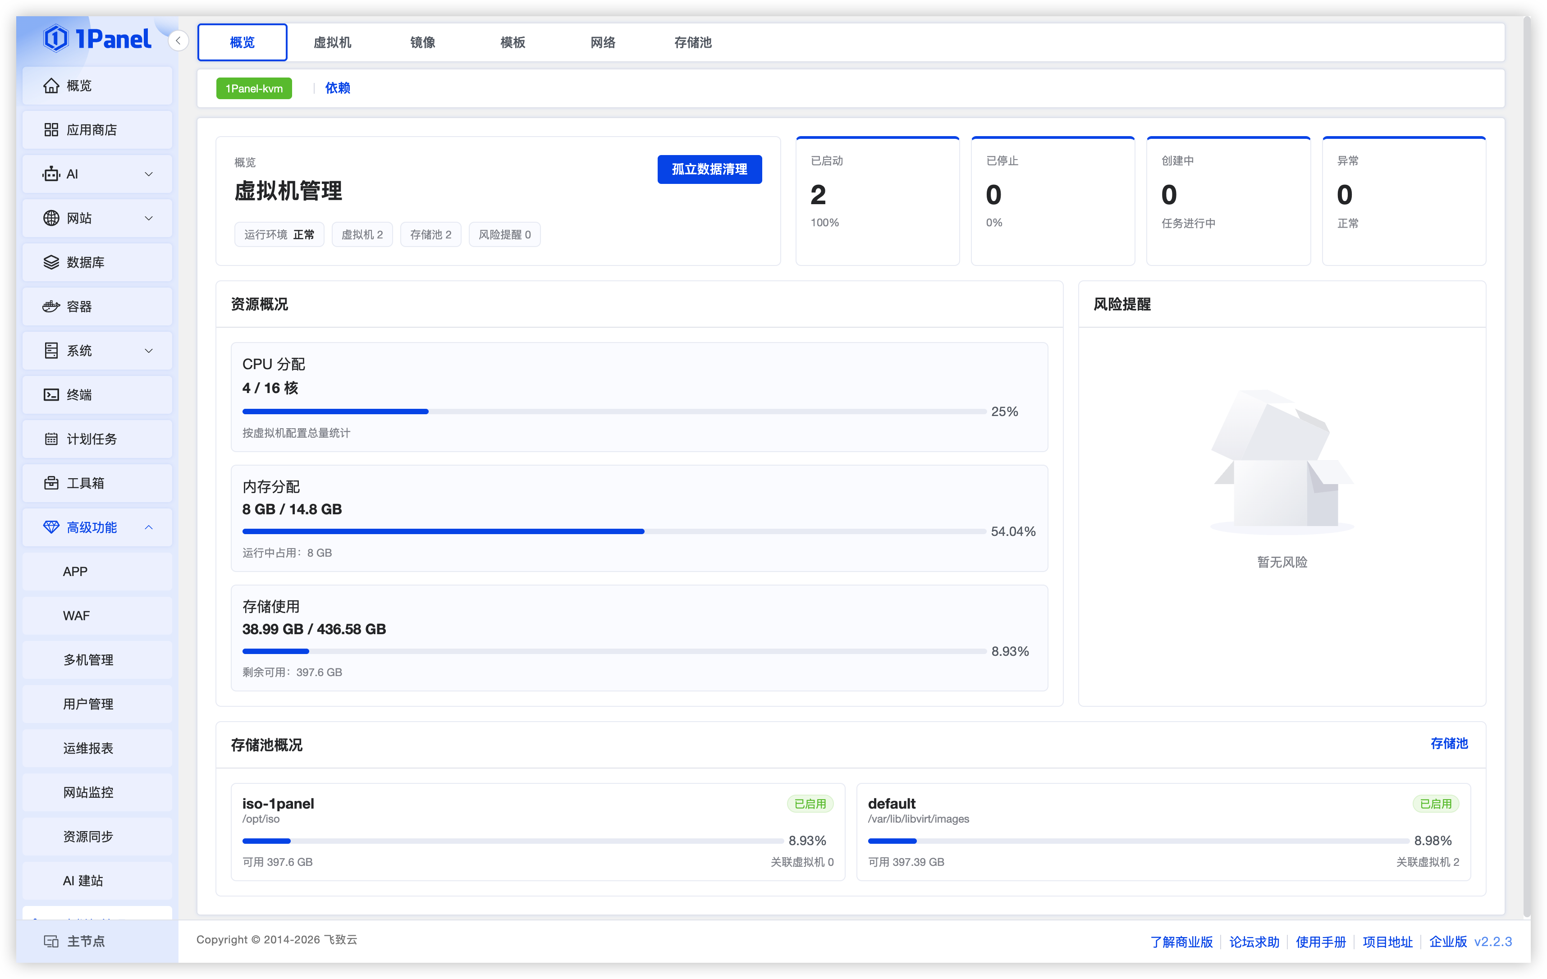
Task: Click the layers icon beside 数据库
Action: pos(51,262)
